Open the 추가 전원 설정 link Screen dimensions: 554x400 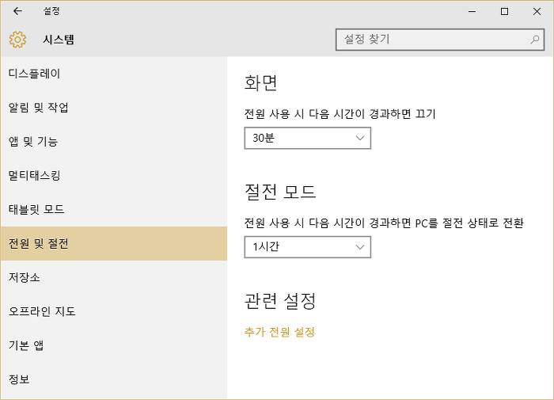279,332
